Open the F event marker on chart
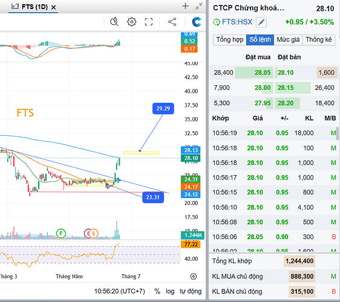This screenshot has width=340, height=302. (x=61, y=233)
